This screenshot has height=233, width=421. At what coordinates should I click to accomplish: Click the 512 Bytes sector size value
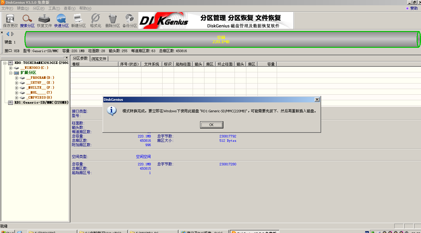228,141
